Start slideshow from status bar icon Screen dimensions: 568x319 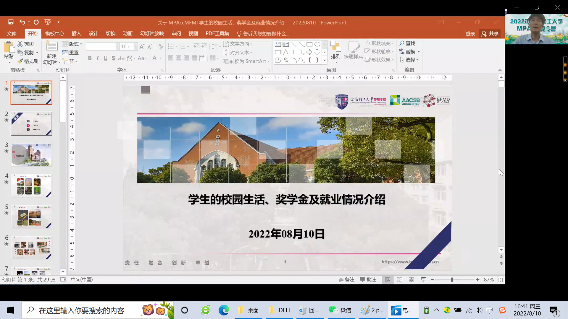423,280
